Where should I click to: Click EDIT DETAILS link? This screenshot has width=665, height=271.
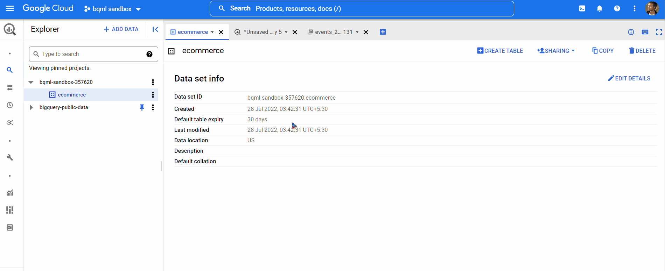[x=629, y=78]
